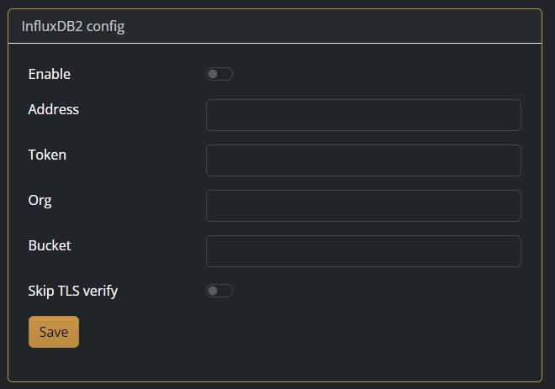This screenshot has height=389, width=555.
Task: Toggle the Skip TLS verify switch
Action: (219, 291)
